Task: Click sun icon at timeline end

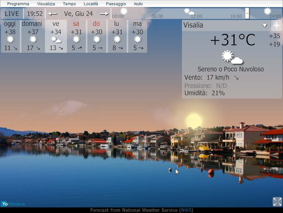Action: [267, 11]
